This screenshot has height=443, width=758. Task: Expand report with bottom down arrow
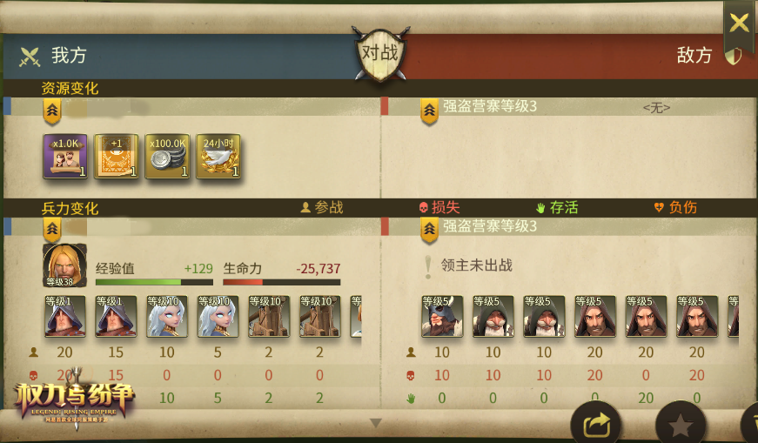click(x=376, y=423)
